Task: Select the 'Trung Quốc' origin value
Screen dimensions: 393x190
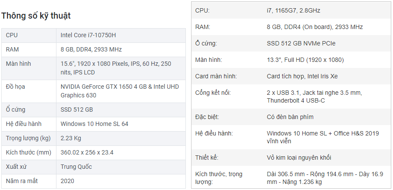Action: [76, 167]
